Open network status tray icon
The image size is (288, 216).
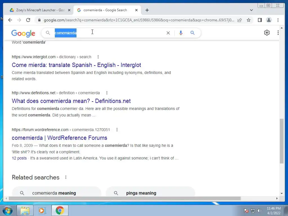click(253, 211)
